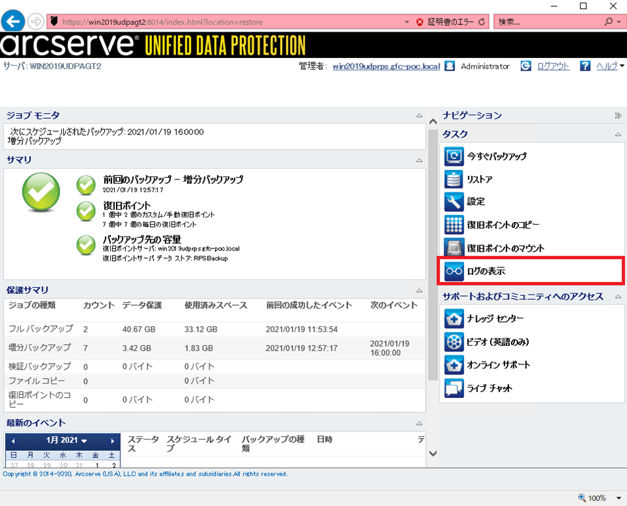Collapse the ナビゲーション pane with double arrow
Viewport: 627px width, 506px height.
coord(618,115)
